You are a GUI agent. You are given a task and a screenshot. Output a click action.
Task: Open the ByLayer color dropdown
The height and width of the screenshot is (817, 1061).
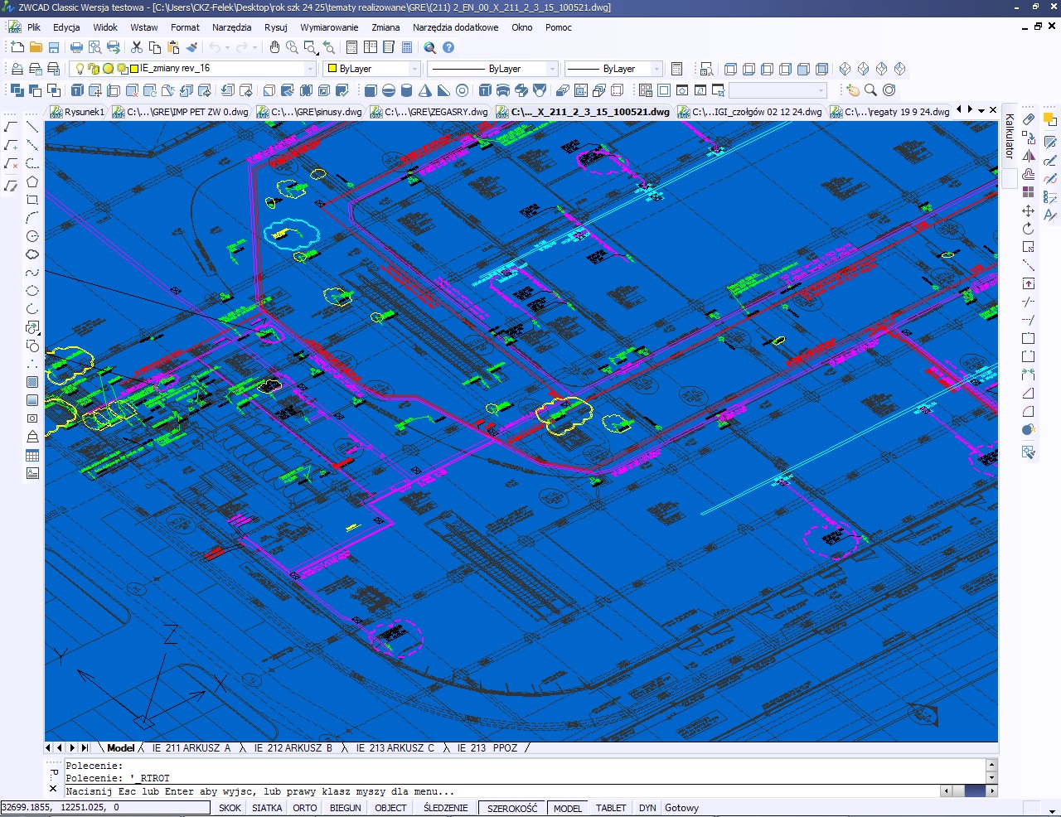pos(414,69)
